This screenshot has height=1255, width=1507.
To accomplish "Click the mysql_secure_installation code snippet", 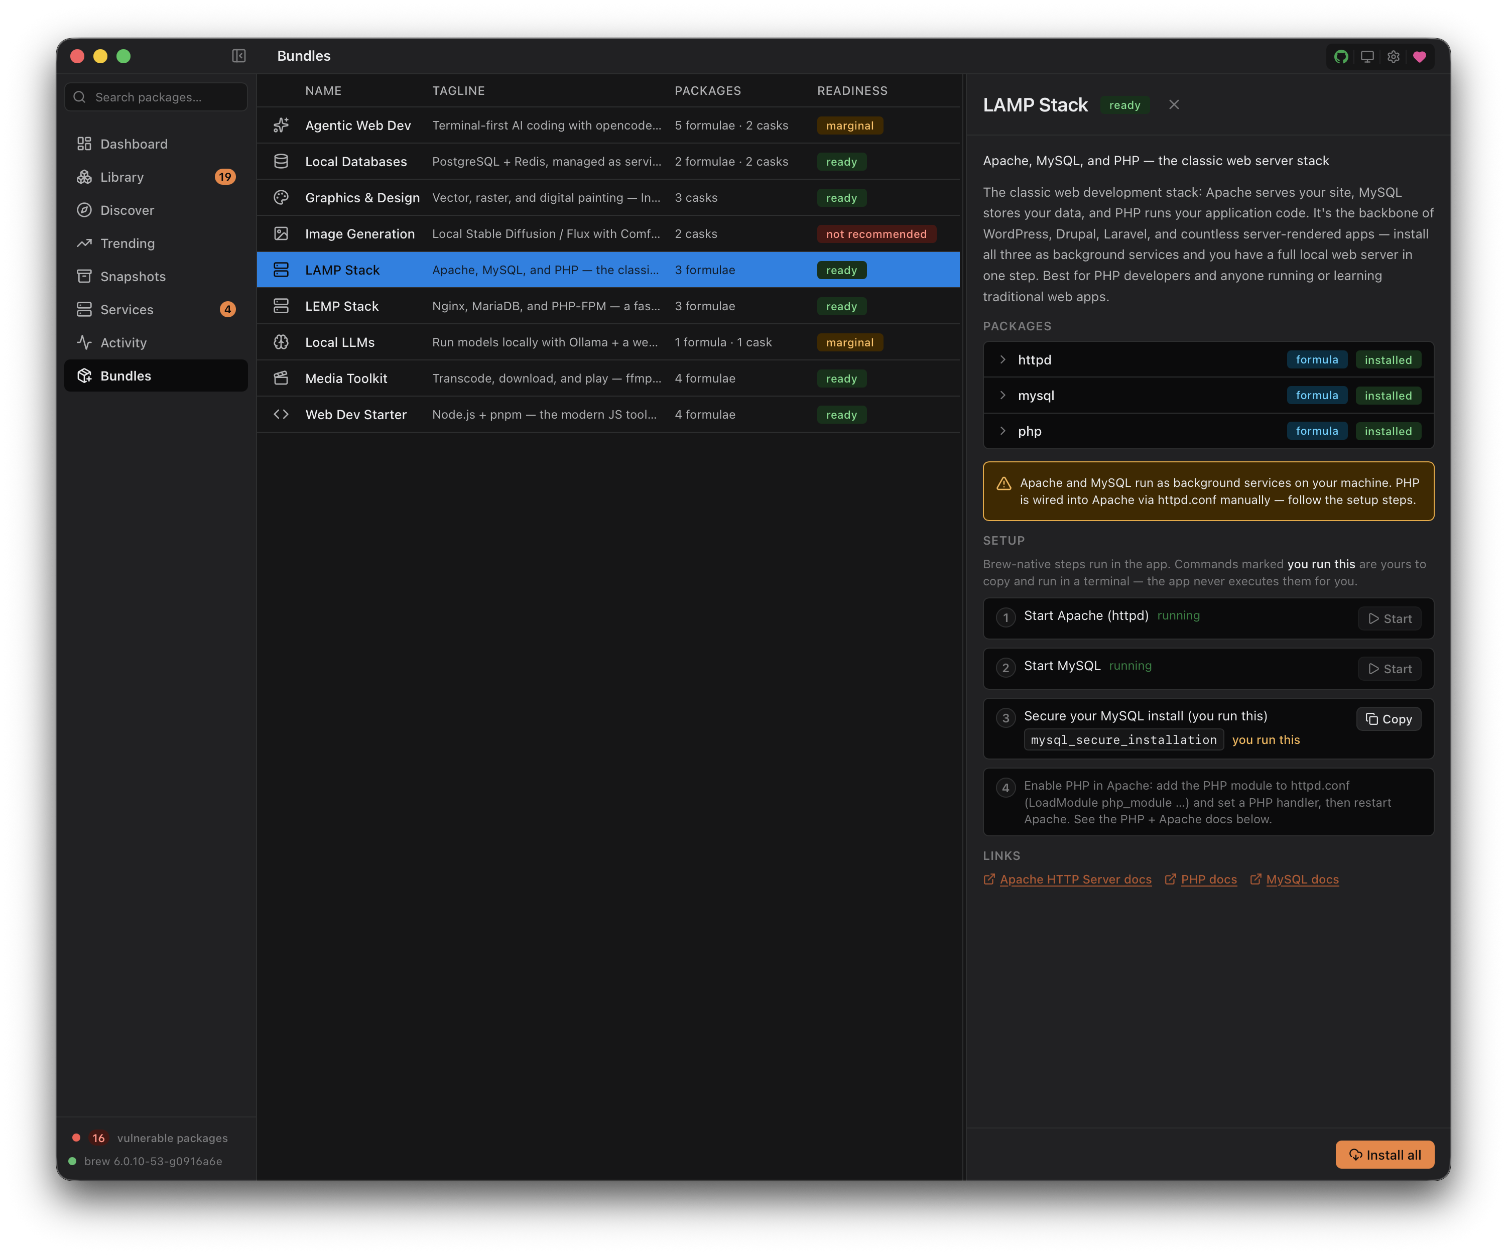I will click(1124, 740).
